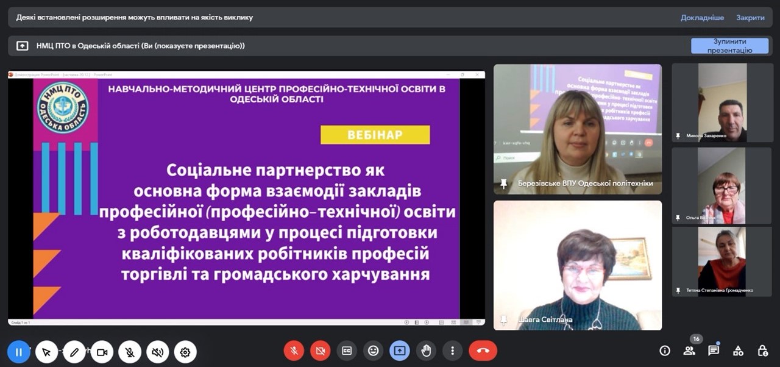
Task: Leave the call with the red button
Action: tap(483, 351)
